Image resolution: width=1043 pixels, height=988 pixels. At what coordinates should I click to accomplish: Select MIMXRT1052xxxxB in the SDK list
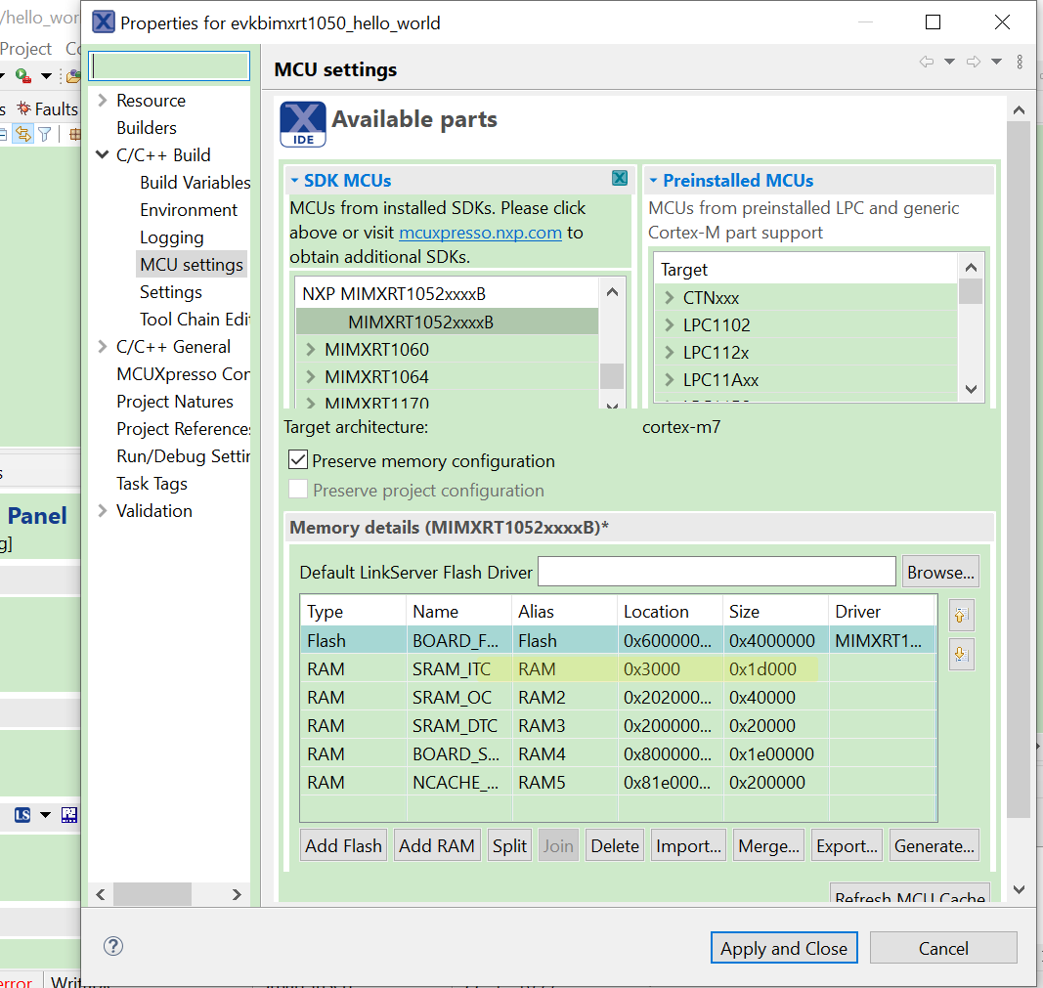coord(447,322)
